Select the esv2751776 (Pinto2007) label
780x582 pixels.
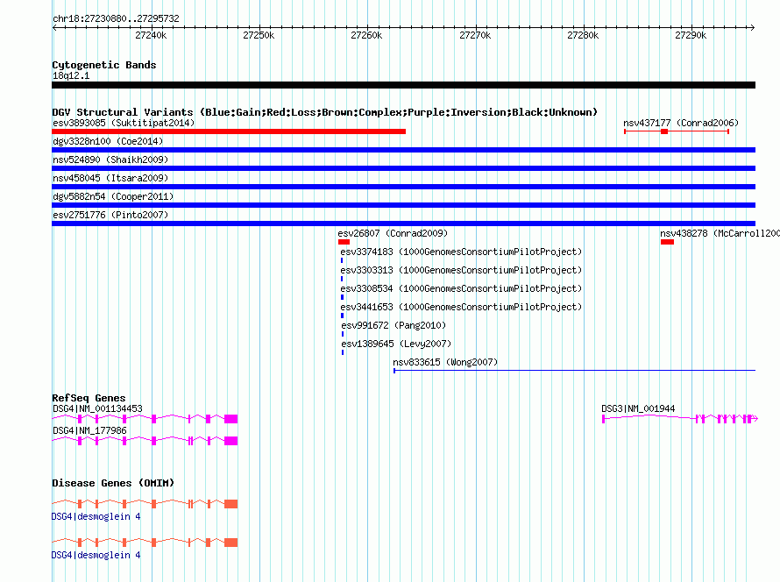point(110,215)
